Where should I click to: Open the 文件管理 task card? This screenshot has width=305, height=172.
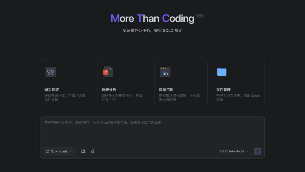pyautogui.click(x=238, y=82)
